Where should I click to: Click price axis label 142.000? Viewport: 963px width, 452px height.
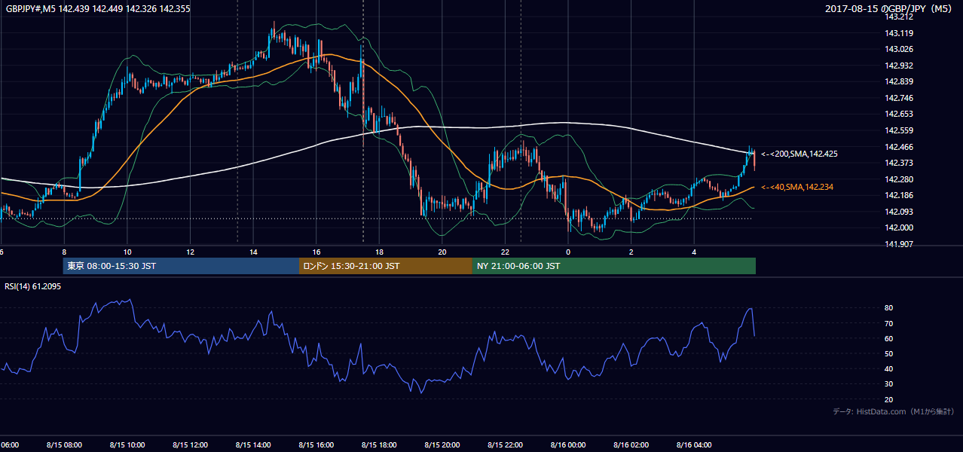pyautogui.click(x=899, y=228)
